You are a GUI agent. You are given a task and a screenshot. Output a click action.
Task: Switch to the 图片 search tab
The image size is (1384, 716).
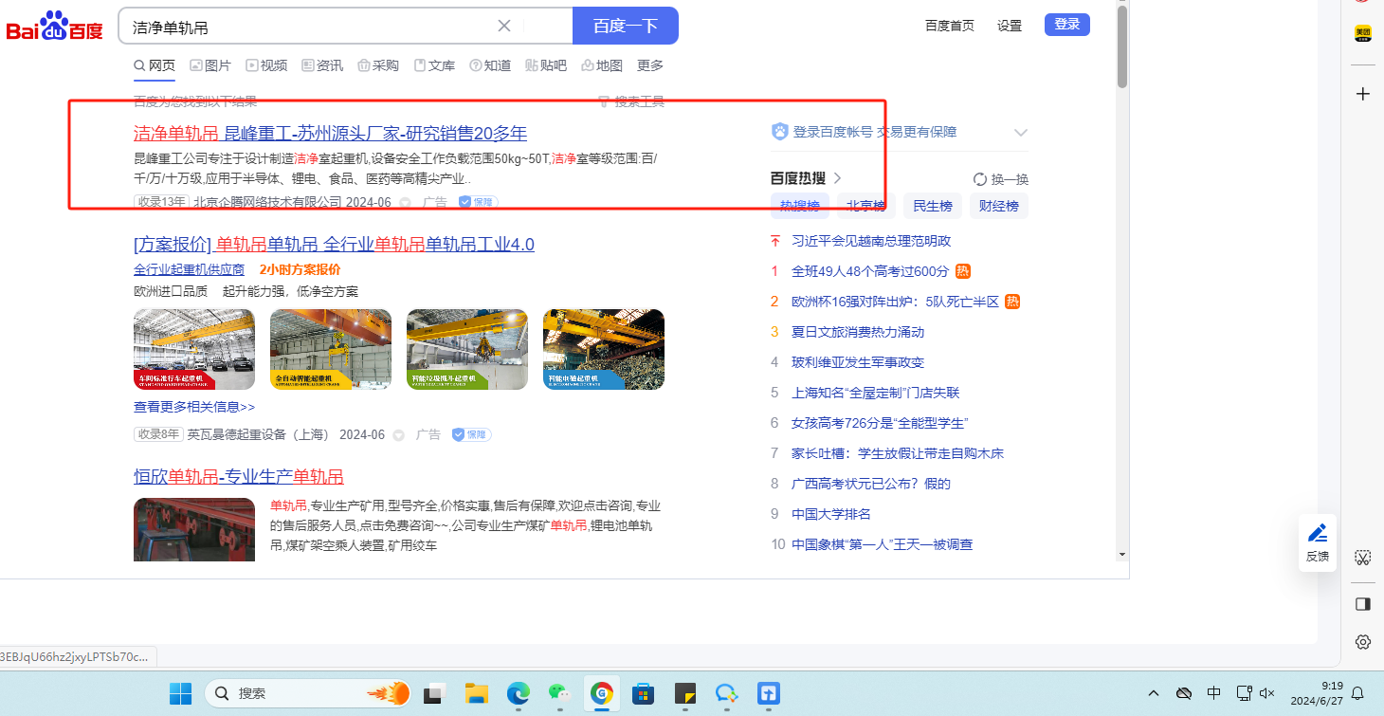[210, 65]
